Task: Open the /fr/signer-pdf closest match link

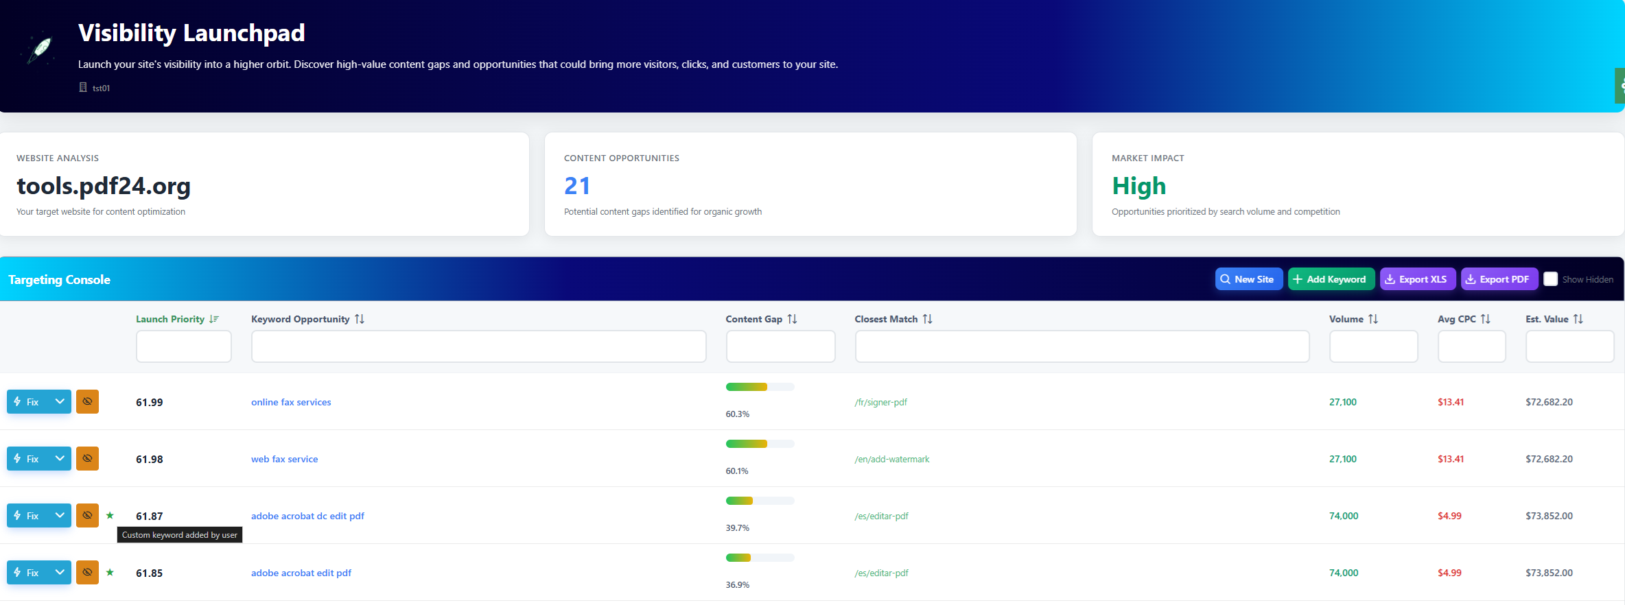Action: 880,402
